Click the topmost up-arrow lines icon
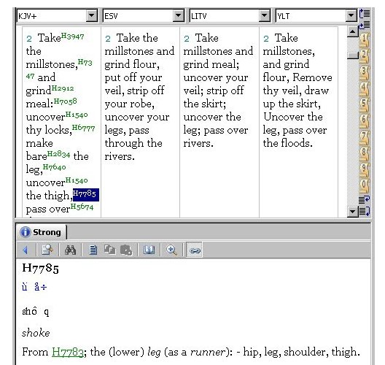This screenshot has height=365, width=385. pos(365,14)
